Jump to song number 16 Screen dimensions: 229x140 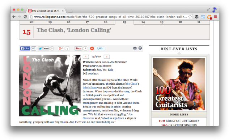pyautogui.click(x=106, y=22)
